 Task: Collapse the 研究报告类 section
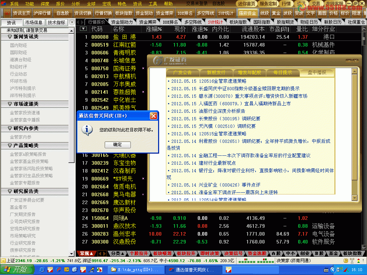(10, 191)
